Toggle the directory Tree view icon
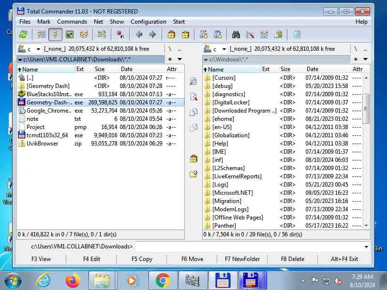 [x=84, y=34]
